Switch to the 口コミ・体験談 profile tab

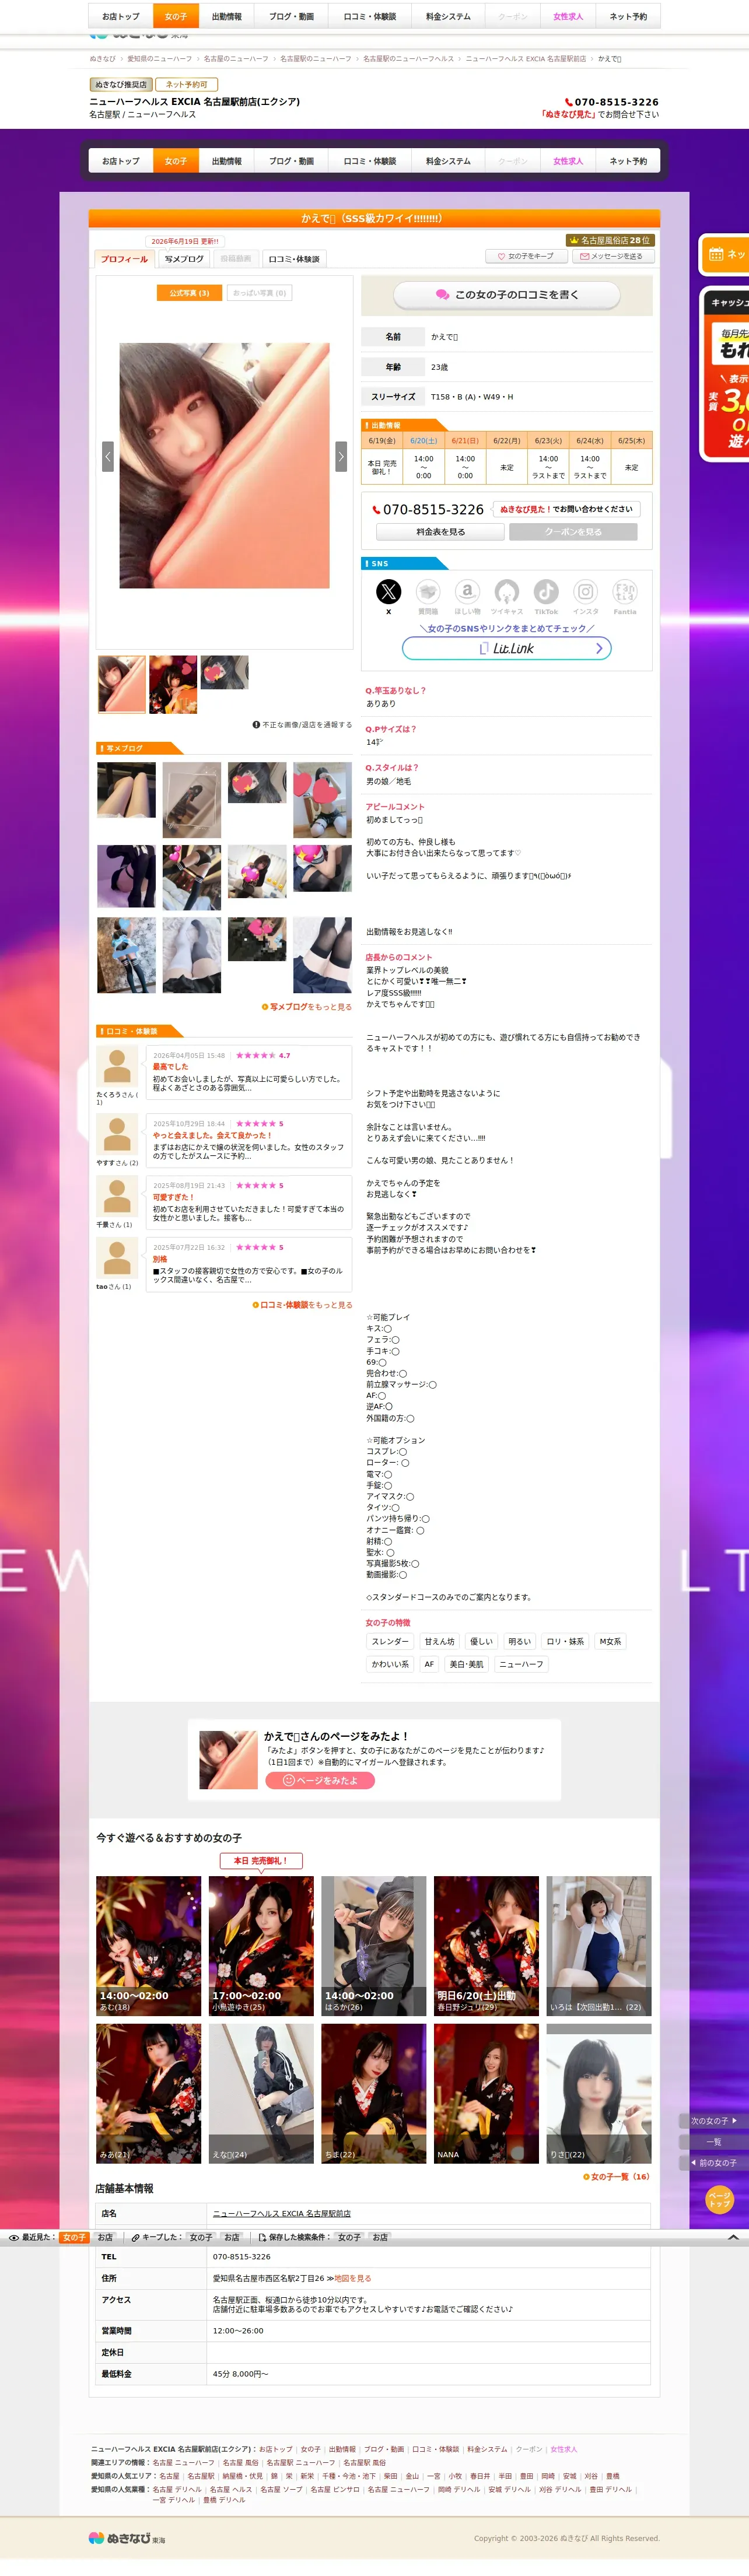point(294,259)
